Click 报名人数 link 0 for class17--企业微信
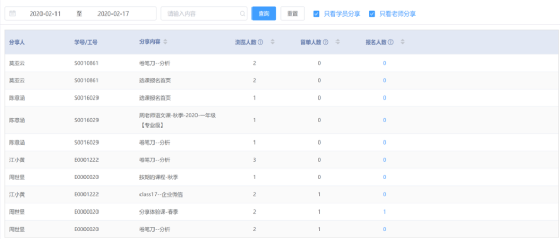 pyautogui.click(x=384, y=194)
